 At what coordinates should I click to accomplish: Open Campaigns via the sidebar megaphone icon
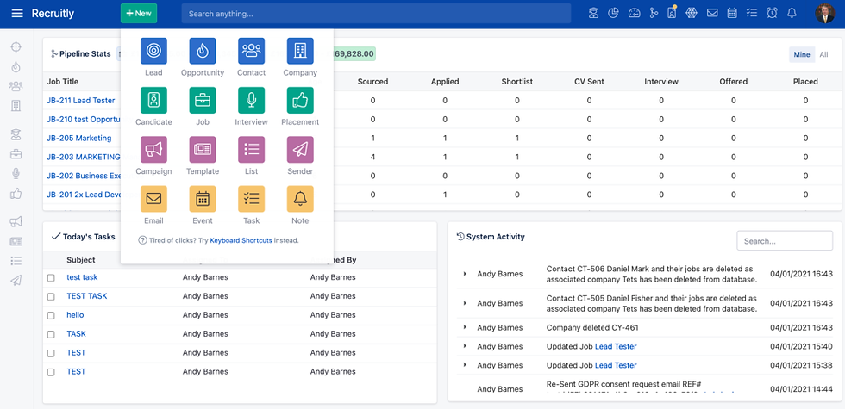coord(16,222)
